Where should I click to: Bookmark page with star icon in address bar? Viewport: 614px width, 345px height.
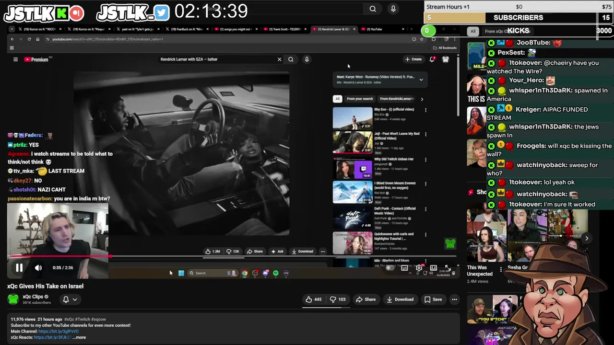(422, 39)
